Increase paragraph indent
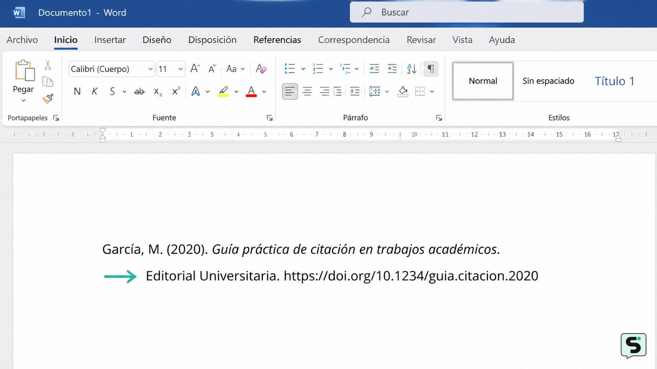 click(x=392, y=68)
